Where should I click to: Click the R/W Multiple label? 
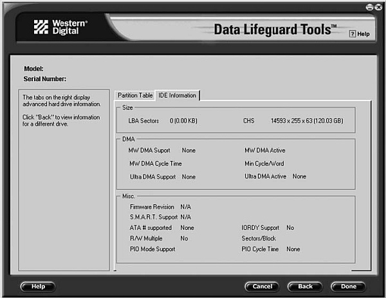(x=146, y=239)
